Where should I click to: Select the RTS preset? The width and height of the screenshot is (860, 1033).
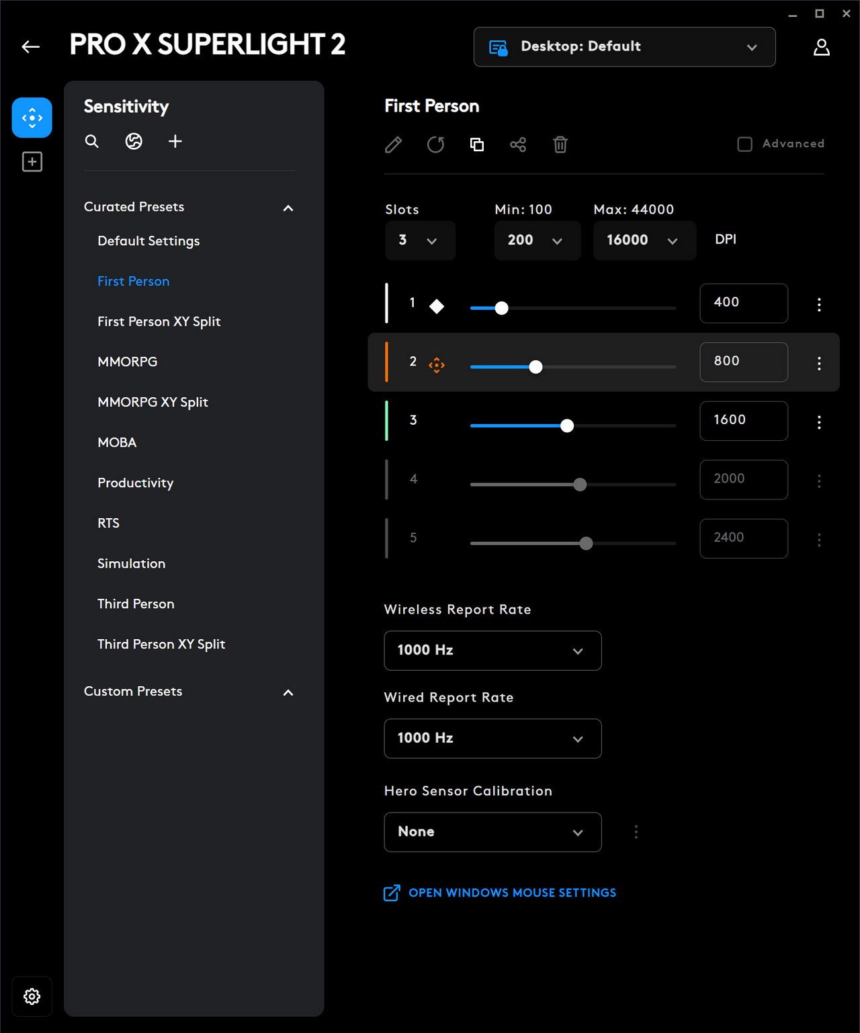pyautogui.click(x=108, y=523)
